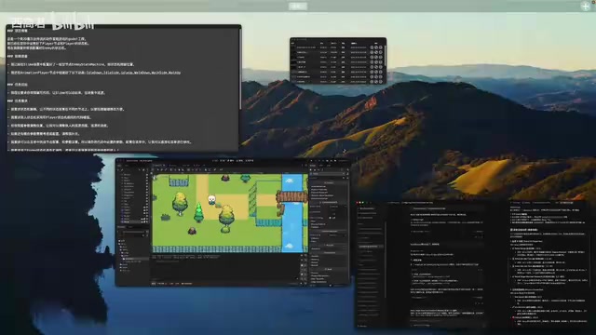
Task: Toggle visibility eye of the topmost scene tree node
Action: (147, 174)
